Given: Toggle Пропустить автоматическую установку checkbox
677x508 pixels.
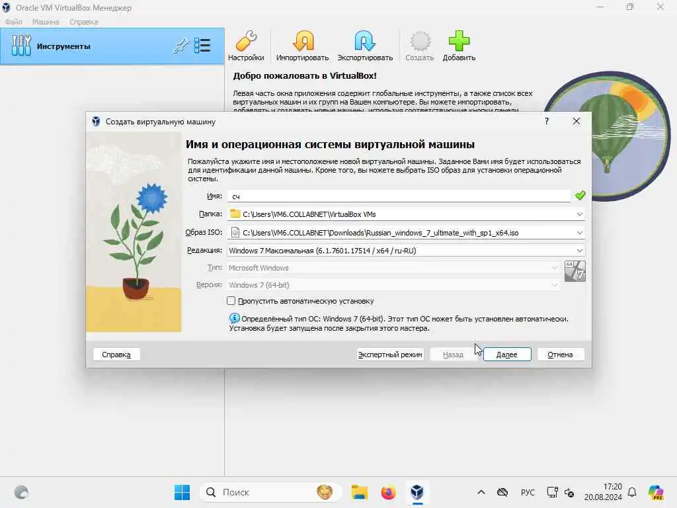Looking at the screenshot, I should [231, 301].
